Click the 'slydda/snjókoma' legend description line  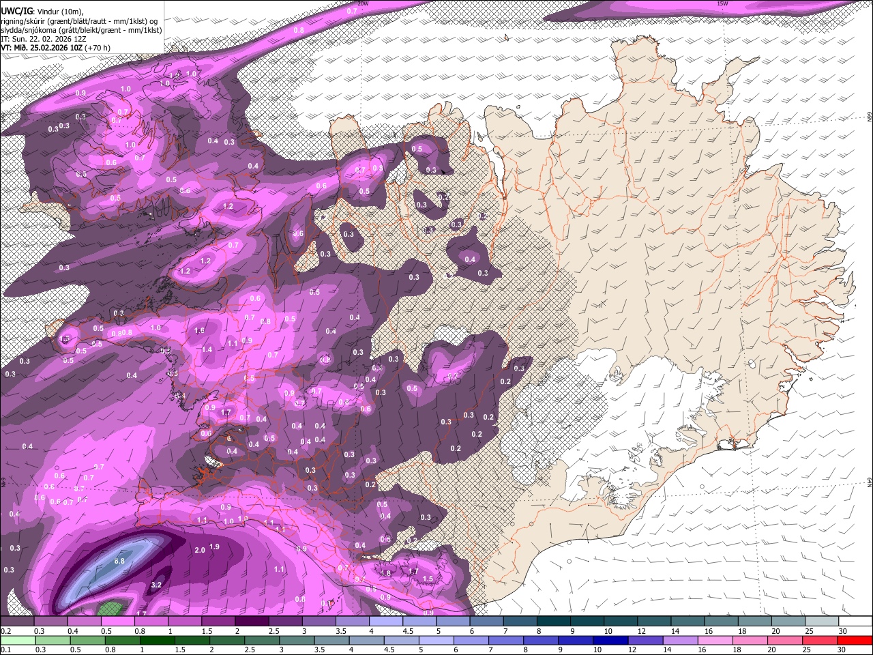tap(81, 30)
